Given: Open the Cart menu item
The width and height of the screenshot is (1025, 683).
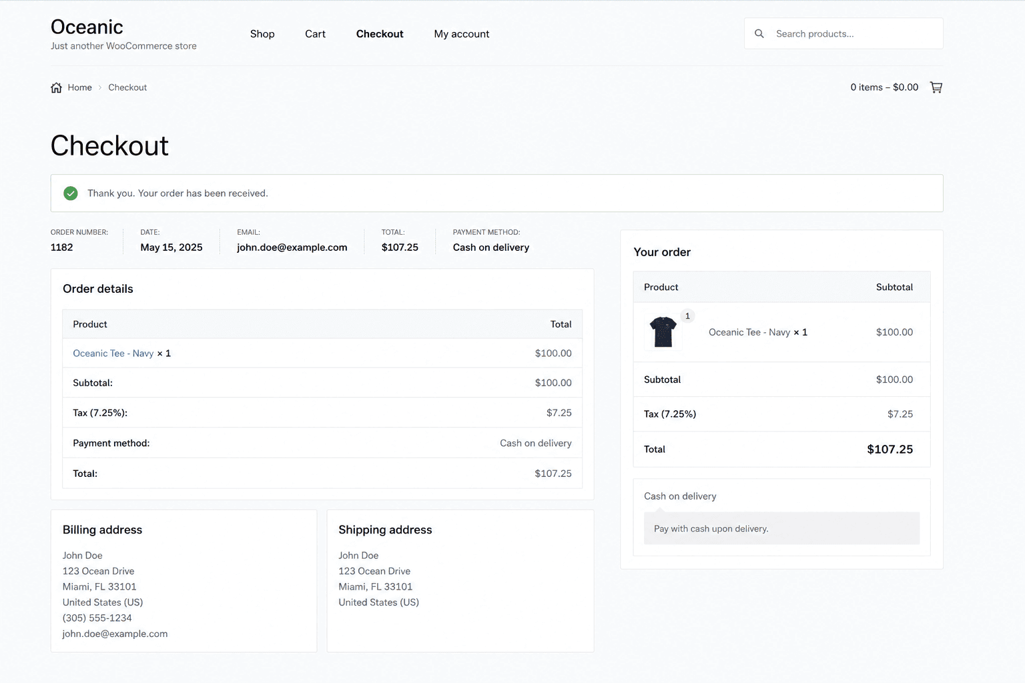Looking at the screenshot, I should [x=315, y=34].
